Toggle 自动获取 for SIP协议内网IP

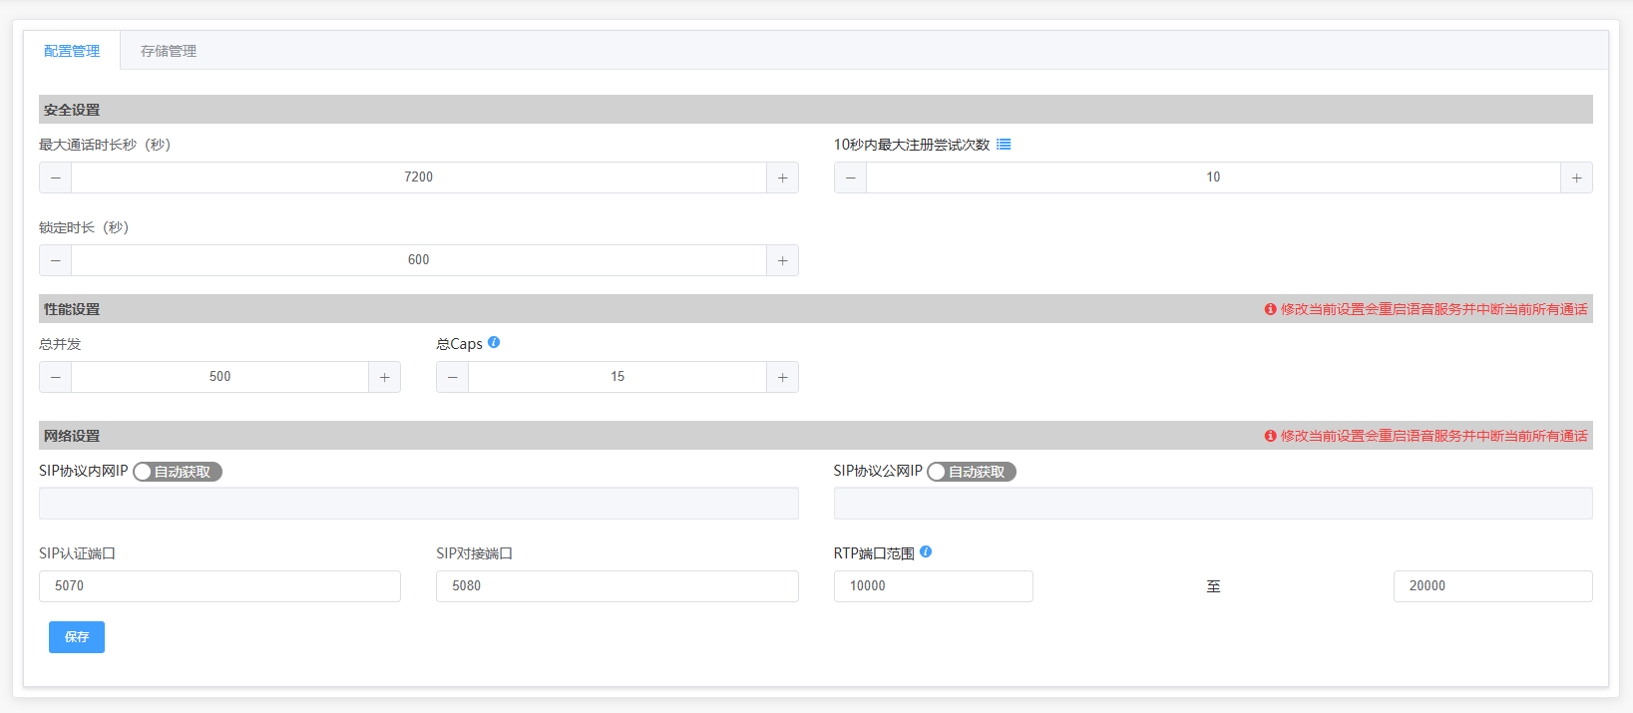tap(178, 472)
